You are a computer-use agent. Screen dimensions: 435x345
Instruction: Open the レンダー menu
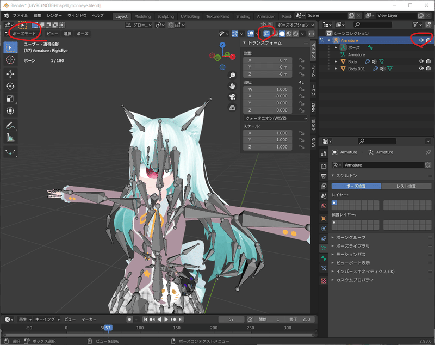tap(54, 16)
